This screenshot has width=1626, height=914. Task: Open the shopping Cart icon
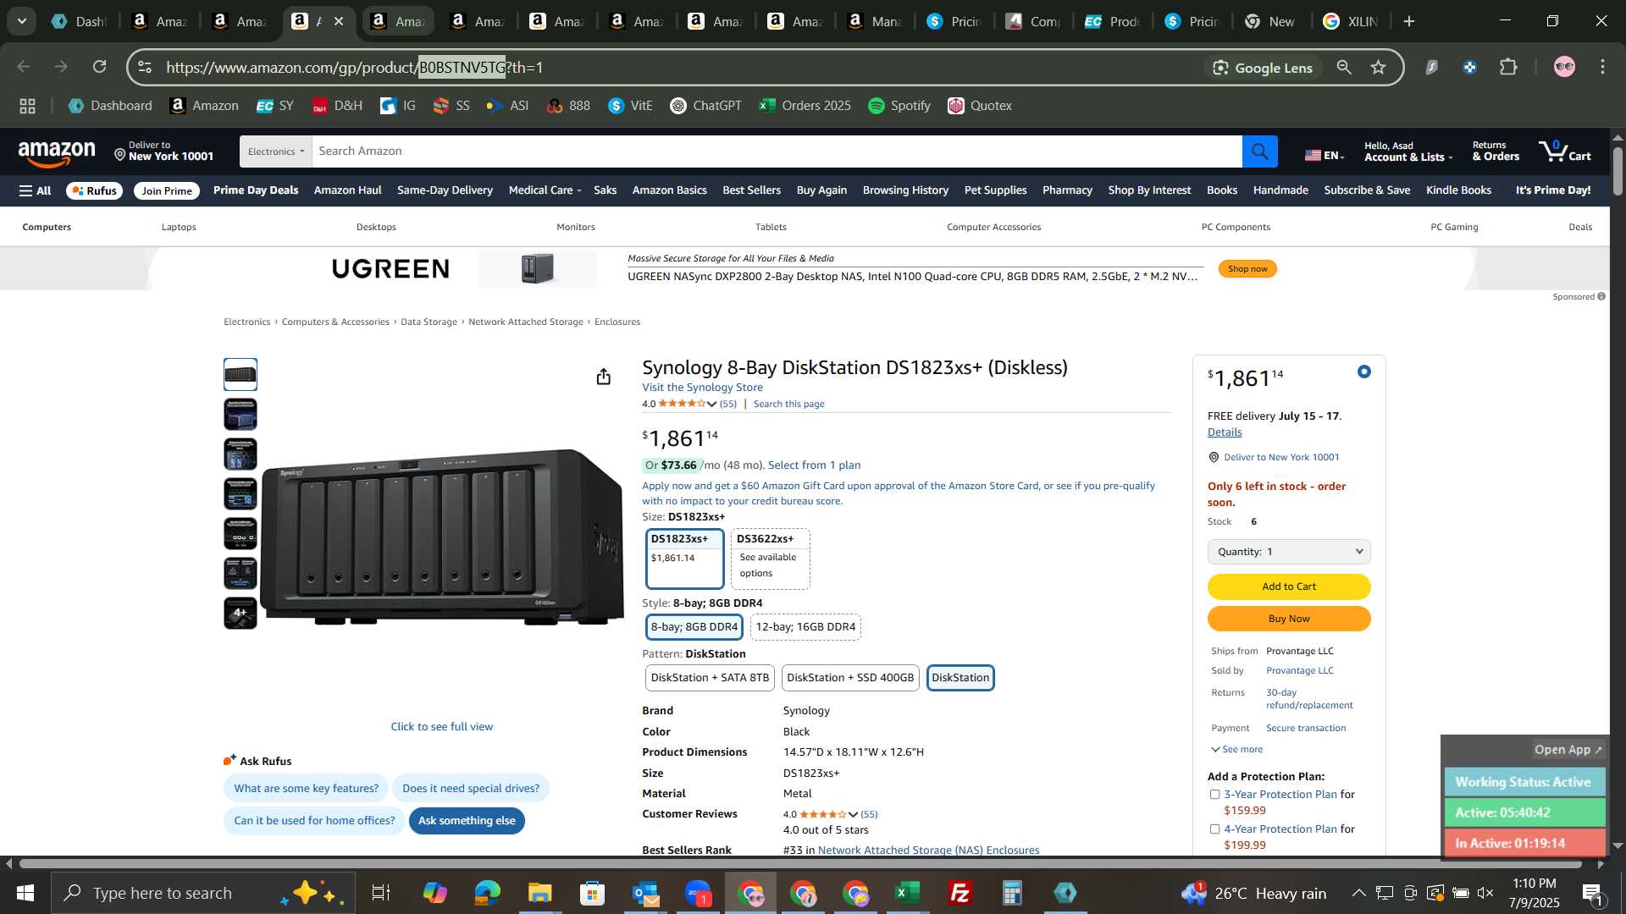(x=1565, y=151)
